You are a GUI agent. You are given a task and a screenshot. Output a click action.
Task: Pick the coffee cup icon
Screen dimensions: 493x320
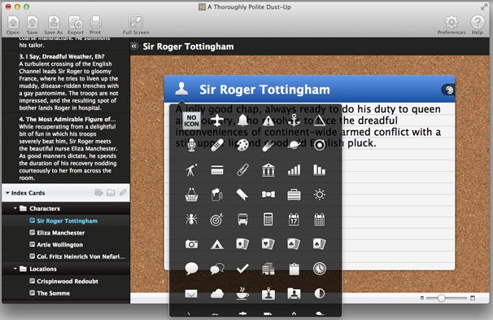[242, 293]
